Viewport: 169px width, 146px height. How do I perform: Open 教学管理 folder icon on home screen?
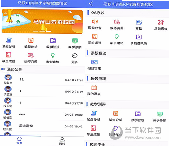coord(53,40)
